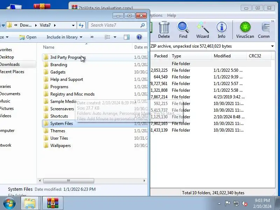The width and height of the screenshot is (280, 210).
Task: Click the Open button in the Explorer toolbar
Action: click(28, 37)
